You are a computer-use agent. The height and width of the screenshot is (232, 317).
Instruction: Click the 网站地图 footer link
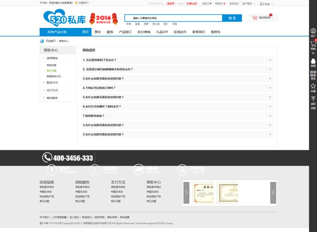(125, 217)
